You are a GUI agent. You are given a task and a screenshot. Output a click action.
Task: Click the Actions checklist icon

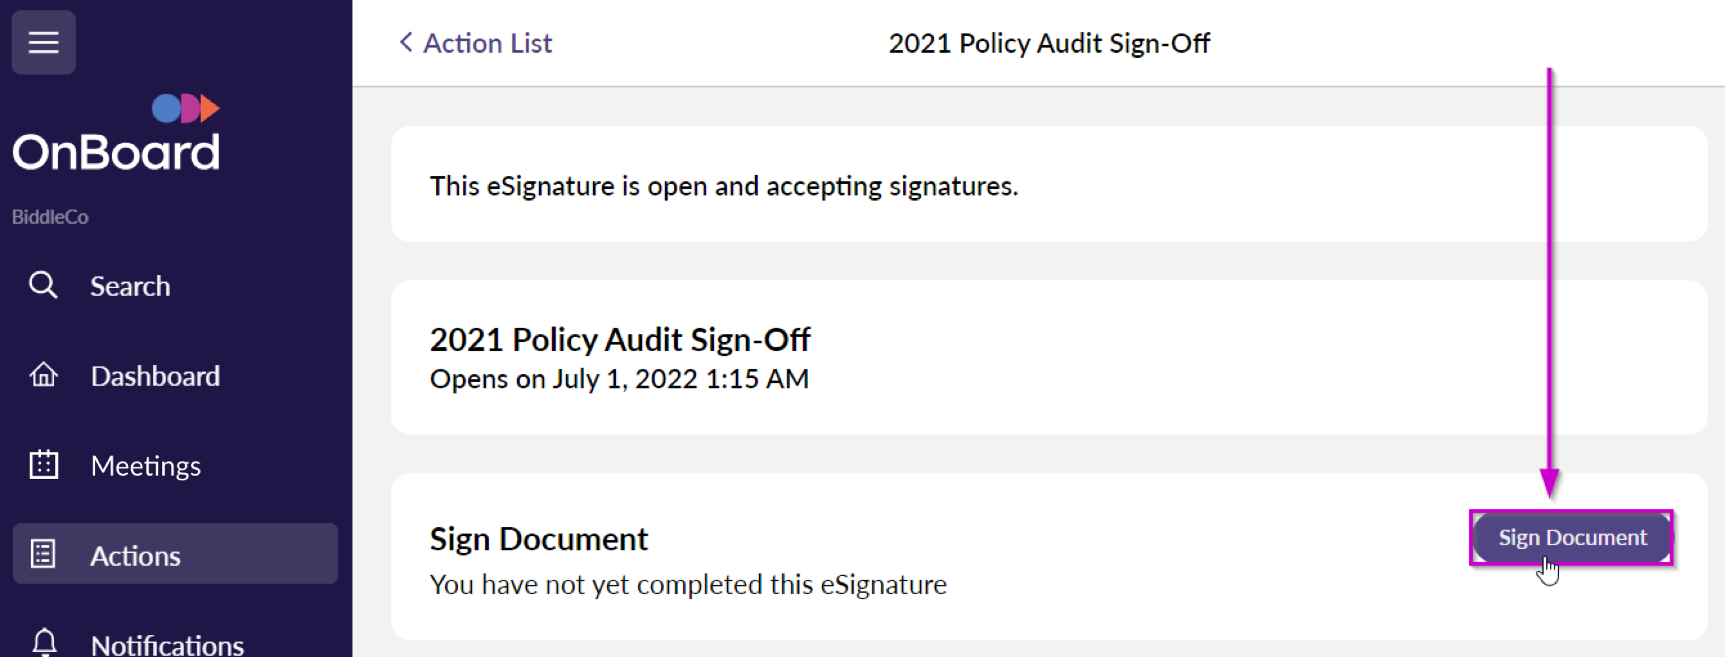pyautogui.click(x=44, y=554)
